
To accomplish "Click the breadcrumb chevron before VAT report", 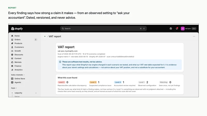I will 47,36.
